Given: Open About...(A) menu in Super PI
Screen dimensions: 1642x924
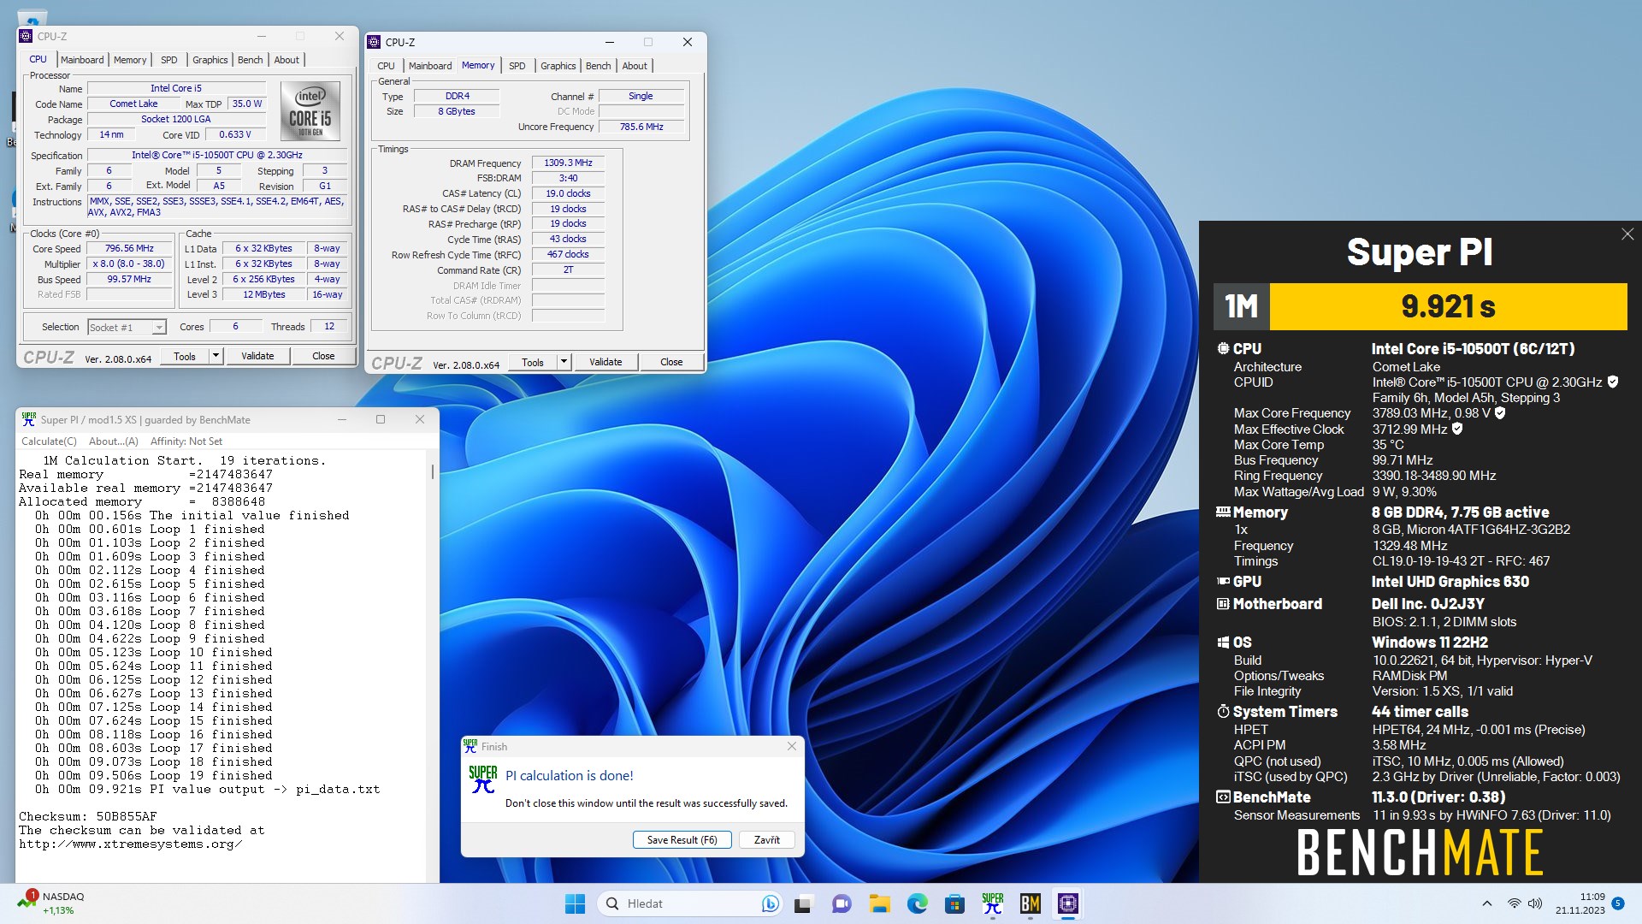Looking at the screenshot, I should click(114, 441).
